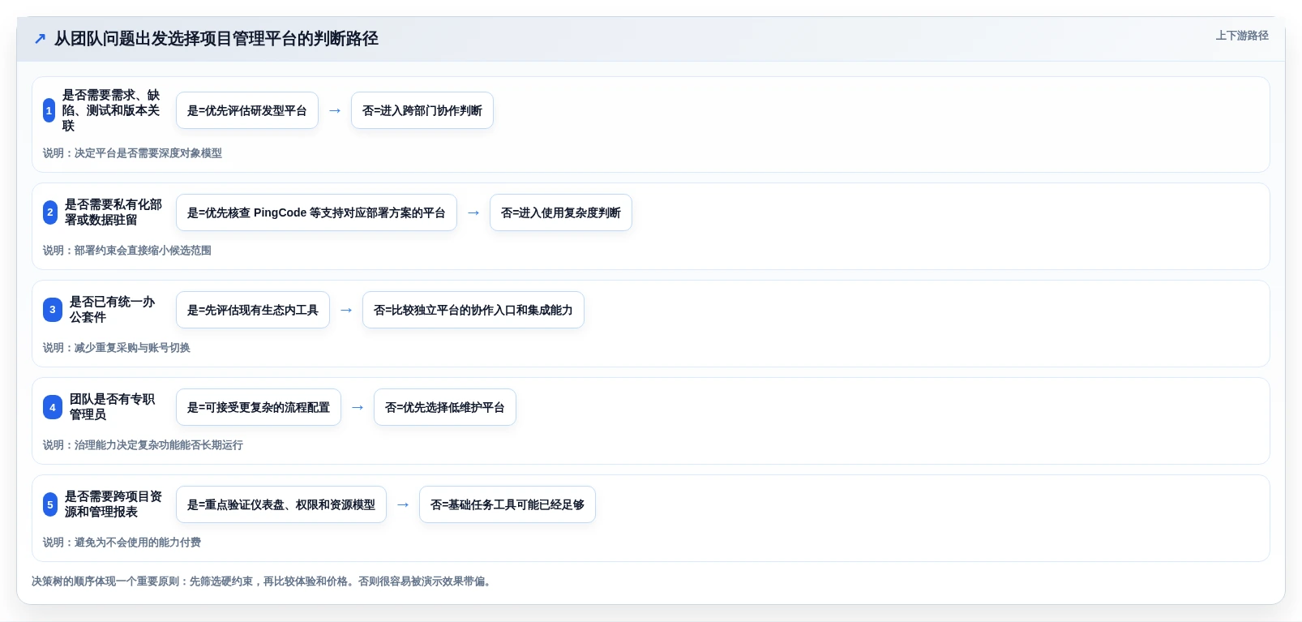
Task: Click the question 是否已有统一办公套件
Action: tap(112, 310)
